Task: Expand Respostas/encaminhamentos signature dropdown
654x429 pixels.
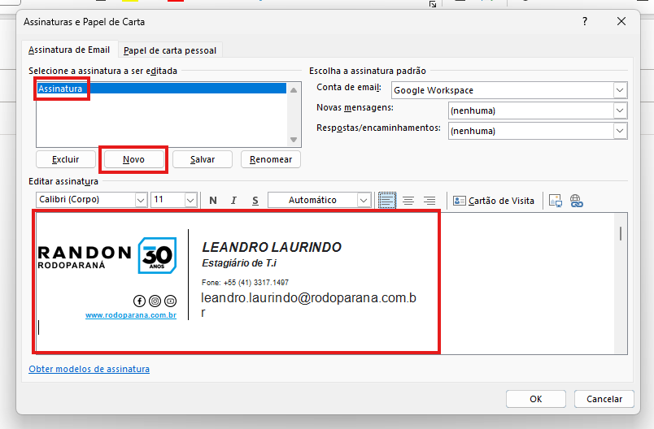Action: pyautogui.click(x=620, y=131)
